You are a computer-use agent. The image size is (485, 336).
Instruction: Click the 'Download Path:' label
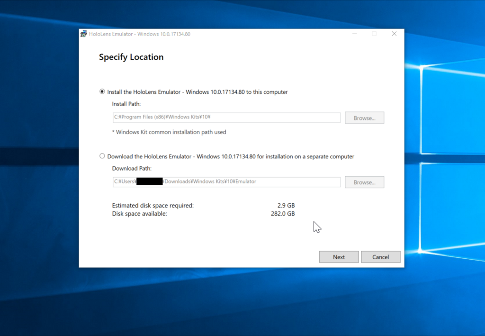(x=132, y=168)
